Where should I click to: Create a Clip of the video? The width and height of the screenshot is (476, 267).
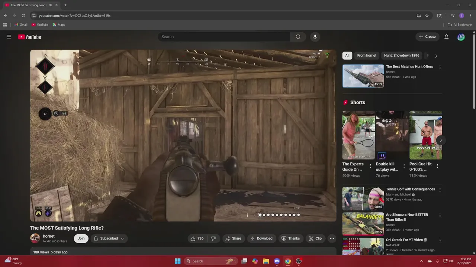click(x=315, y=238)
